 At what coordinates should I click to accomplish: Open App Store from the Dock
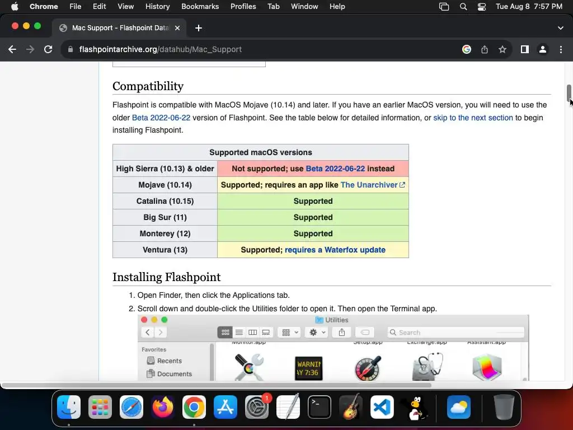[x=226, y=407]
